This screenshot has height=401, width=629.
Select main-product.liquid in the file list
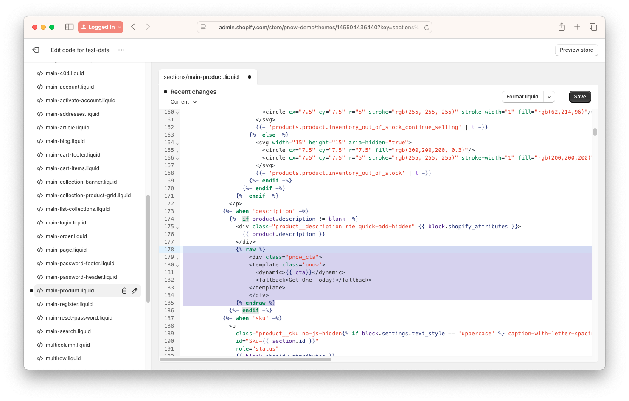point(70,291)
